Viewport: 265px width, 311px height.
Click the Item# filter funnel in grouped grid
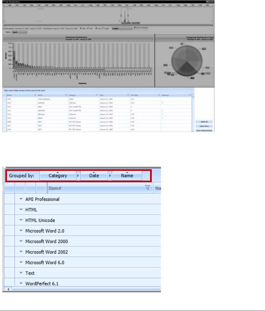pyautogui.click(x=148, y=188)
